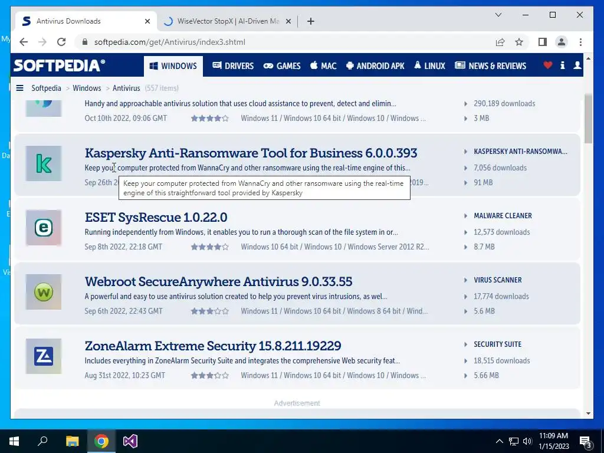This screenshot has width=604, height=453.
Task: Open ESET SysRescue 1.0.22.0 link
Action: click(156, 217)
